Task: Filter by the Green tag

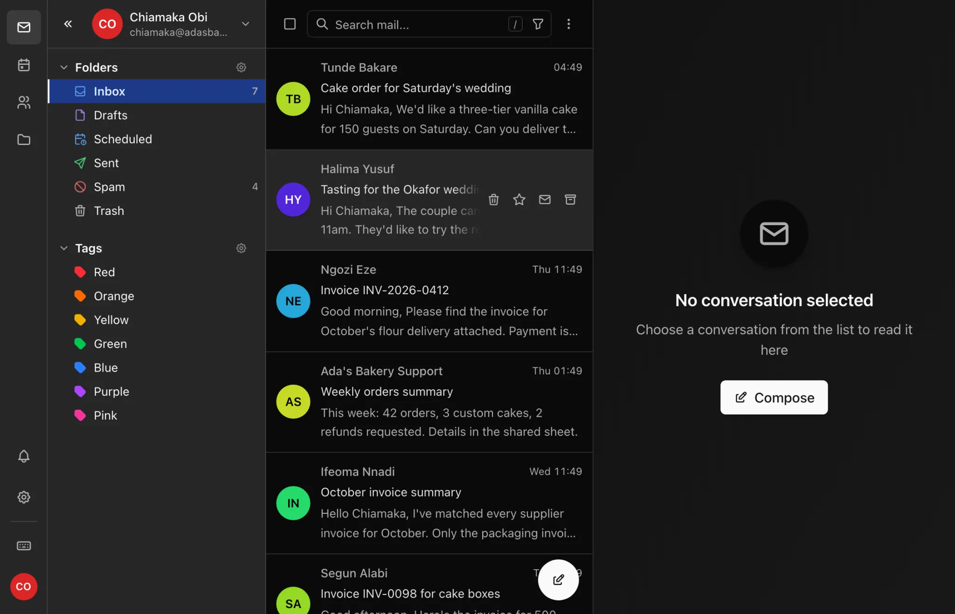Action: pos(157,344)
